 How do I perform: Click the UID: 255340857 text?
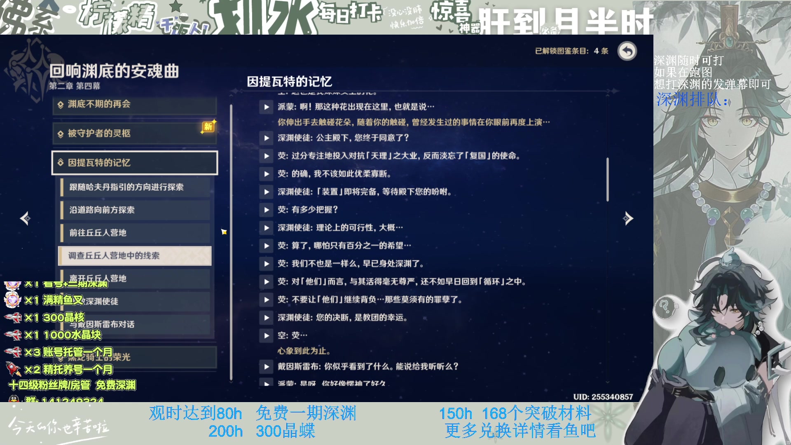pyautogui.click(x=603, y=397)
